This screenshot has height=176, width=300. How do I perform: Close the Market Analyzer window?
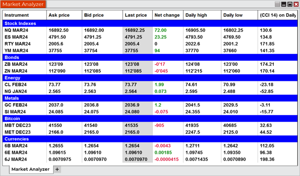pyautogui.click(x=296, y=4)
